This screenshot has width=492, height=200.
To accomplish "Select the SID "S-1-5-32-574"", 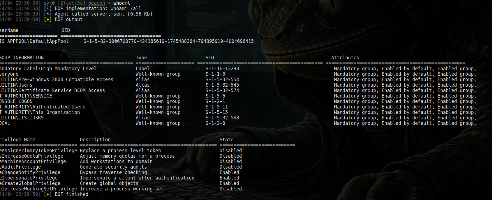I will click(x=222, y=90).
